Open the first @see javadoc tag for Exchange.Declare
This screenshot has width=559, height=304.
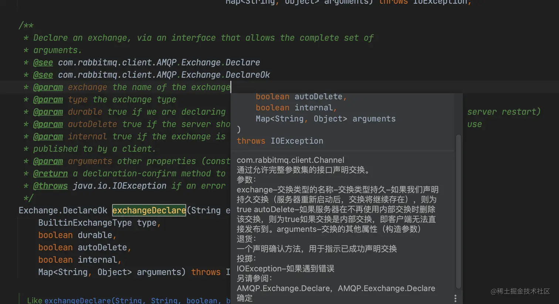(x=43, y=63)
